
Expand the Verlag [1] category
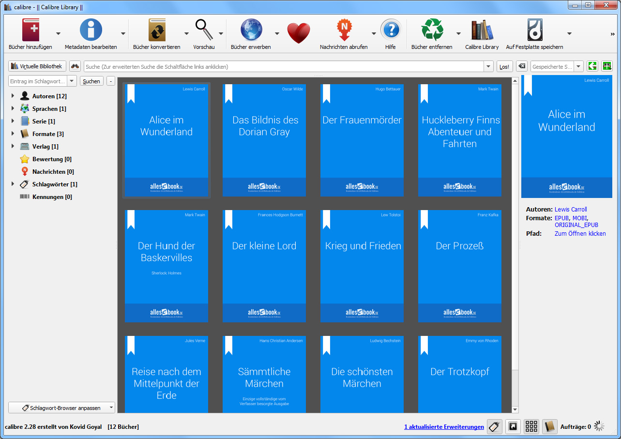[13, 146]
